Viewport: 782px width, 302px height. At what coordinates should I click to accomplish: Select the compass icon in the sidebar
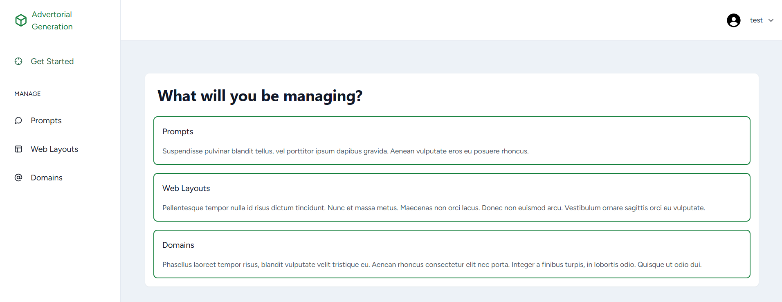pos(18,61)
